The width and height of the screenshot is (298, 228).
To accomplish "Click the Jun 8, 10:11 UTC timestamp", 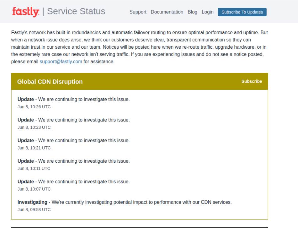I will point(34,169).
